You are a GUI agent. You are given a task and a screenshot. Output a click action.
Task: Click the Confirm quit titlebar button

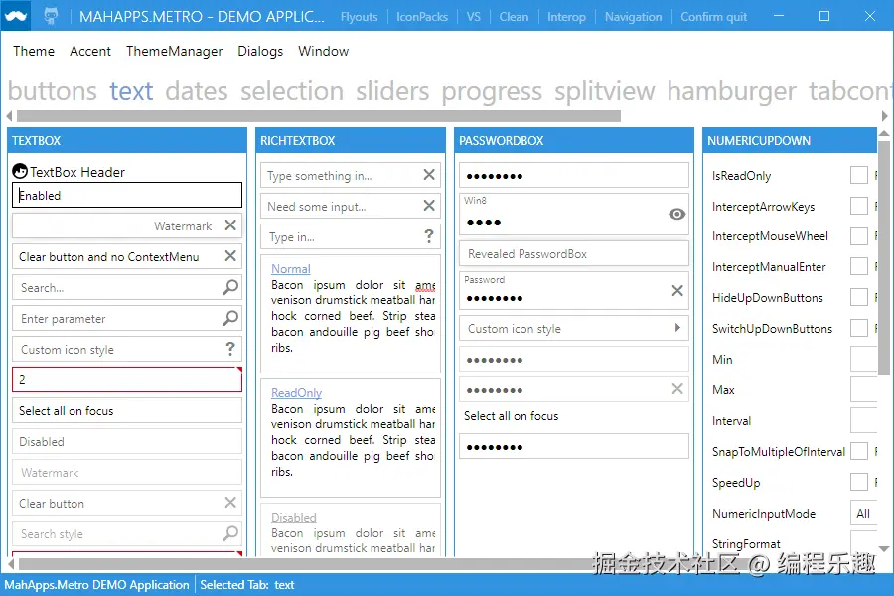point(713,17)
